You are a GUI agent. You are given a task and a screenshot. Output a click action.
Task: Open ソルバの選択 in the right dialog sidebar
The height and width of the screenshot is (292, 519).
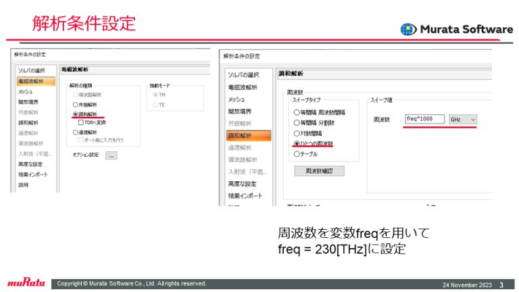(x=243, y=74)
